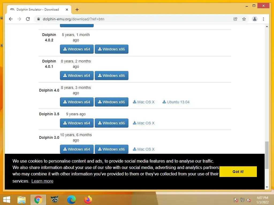Viewport: 274px width, 205px height.
Task: Select '8 years, 2 months ago' text
Action: pos(76,64)
